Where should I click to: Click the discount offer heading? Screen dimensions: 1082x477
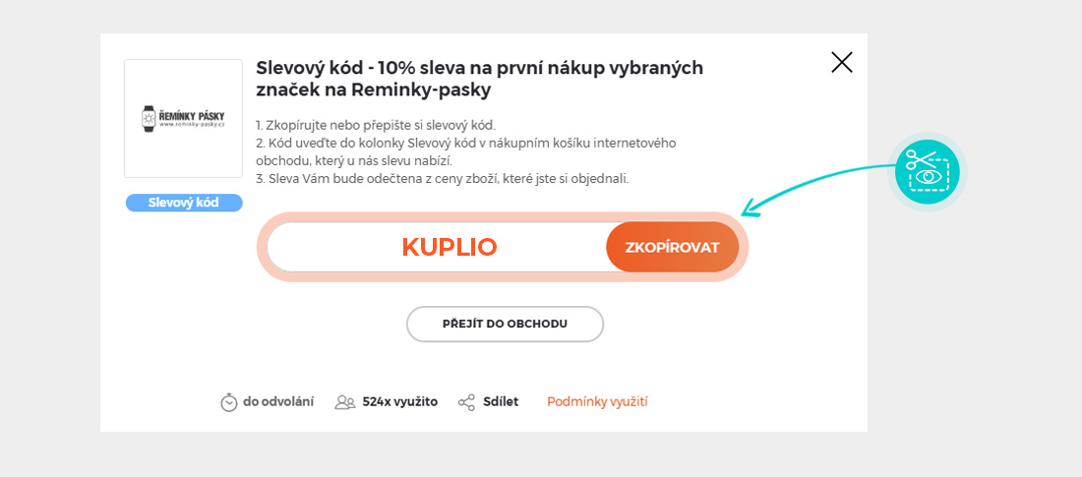479,79
